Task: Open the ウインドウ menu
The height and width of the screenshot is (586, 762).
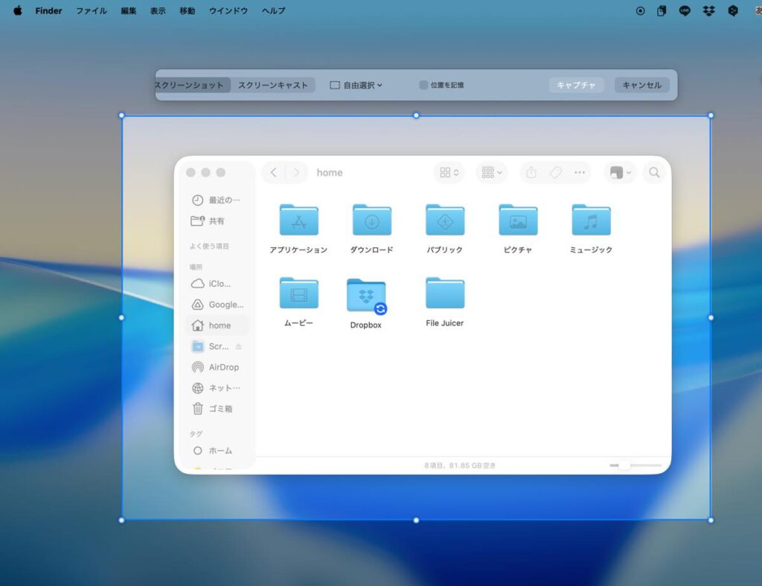Action: click(x=228, y=11)
